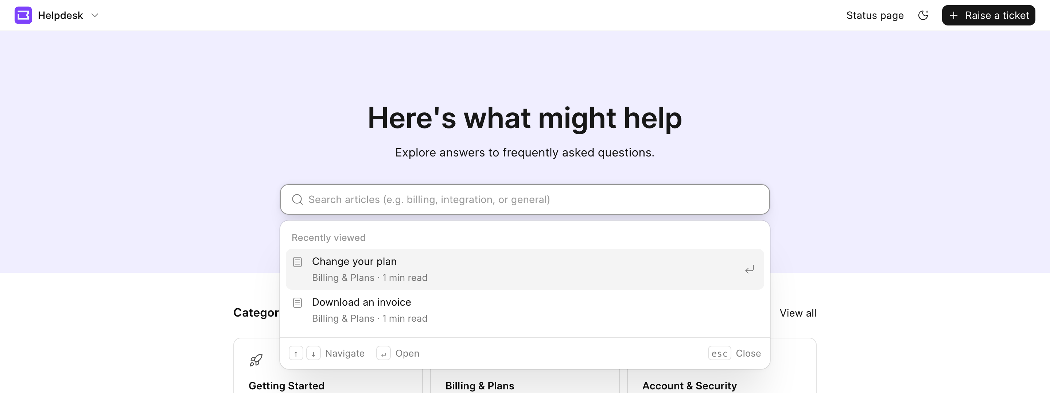Click the rocket icon in Getting Started
This screenshot has height=393, width=1050.
(256, 360)
